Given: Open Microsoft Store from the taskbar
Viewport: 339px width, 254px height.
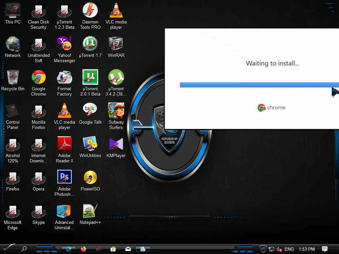Looking at the screenshot, I should coord(113,249).
